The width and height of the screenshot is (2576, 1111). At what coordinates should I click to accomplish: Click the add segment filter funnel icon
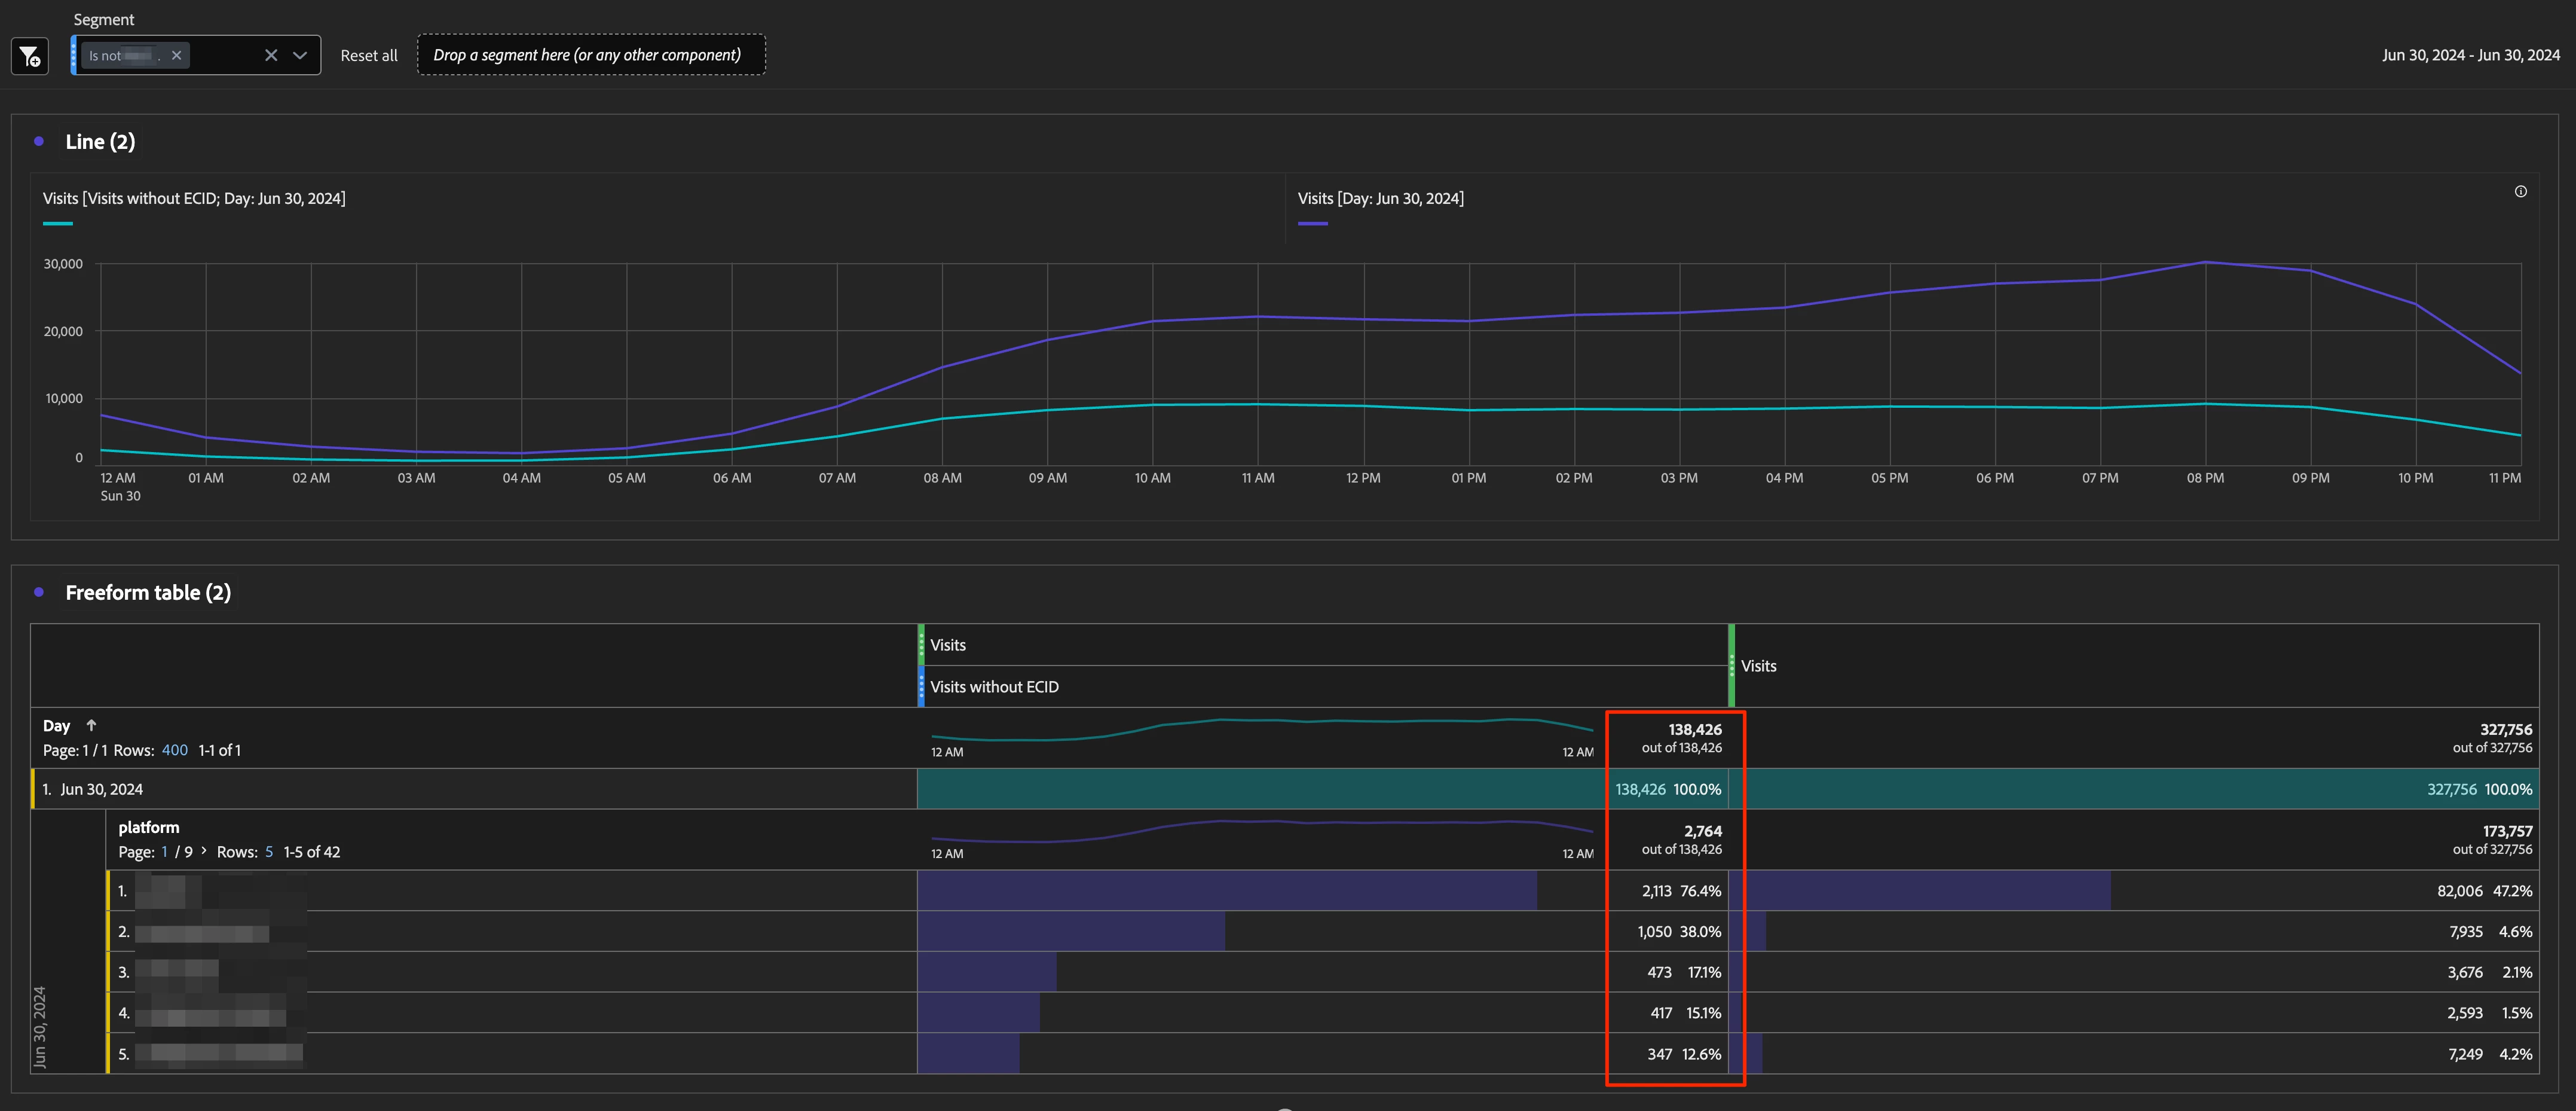[30, 56]
